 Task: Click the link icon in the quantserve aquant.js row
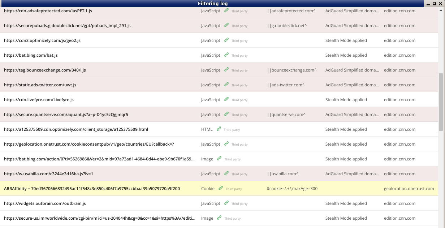(226, 114)
